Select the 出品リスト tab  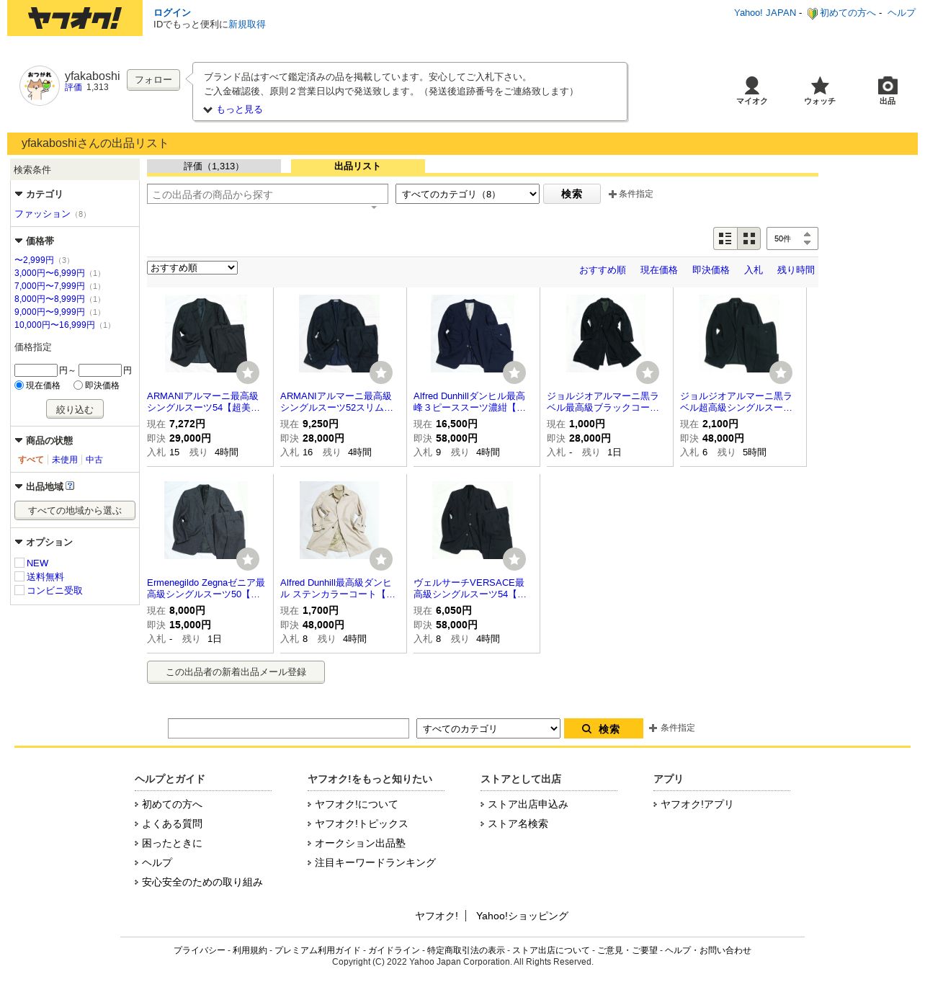click(x=357, y=166)
